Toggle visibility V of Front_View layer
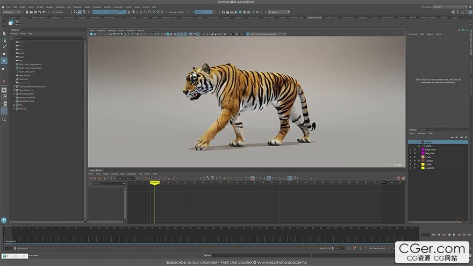 click(410, 149)
